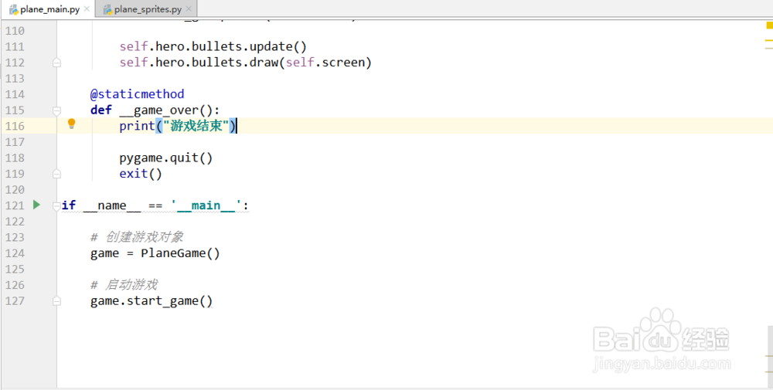Click the Python file icon on plane_main.py tab
This screenshot has height=390, width=773.
click(14, 9)
